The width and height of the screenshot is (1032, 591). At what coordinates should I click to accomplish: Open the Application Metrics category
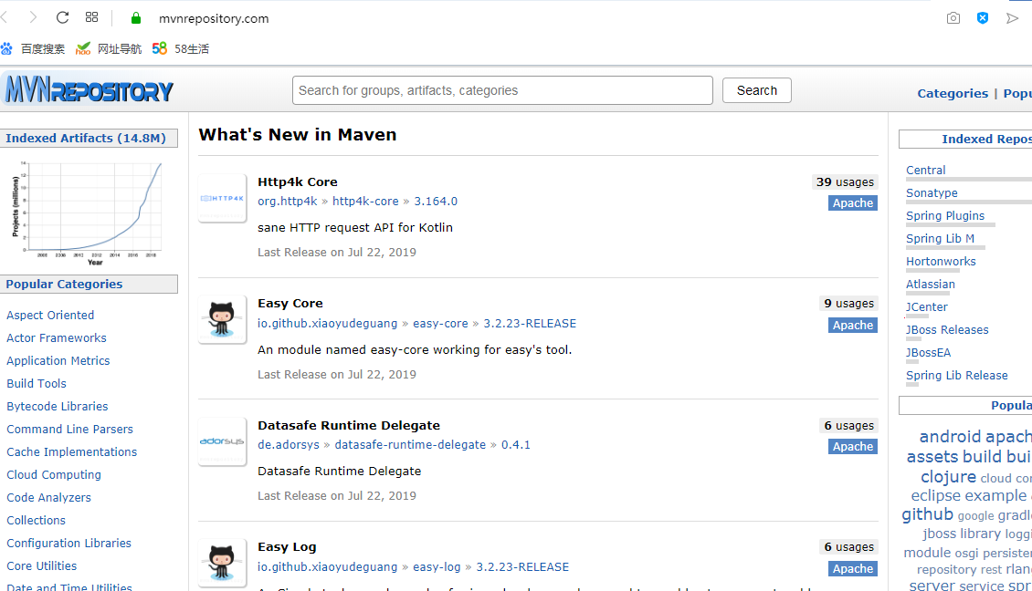(x=58, y=361)
